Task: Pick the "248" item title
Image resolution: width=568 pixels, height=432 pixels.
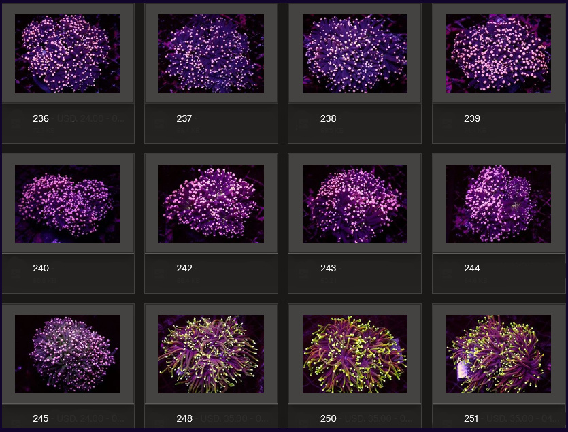Action: [x=184, y=418]
